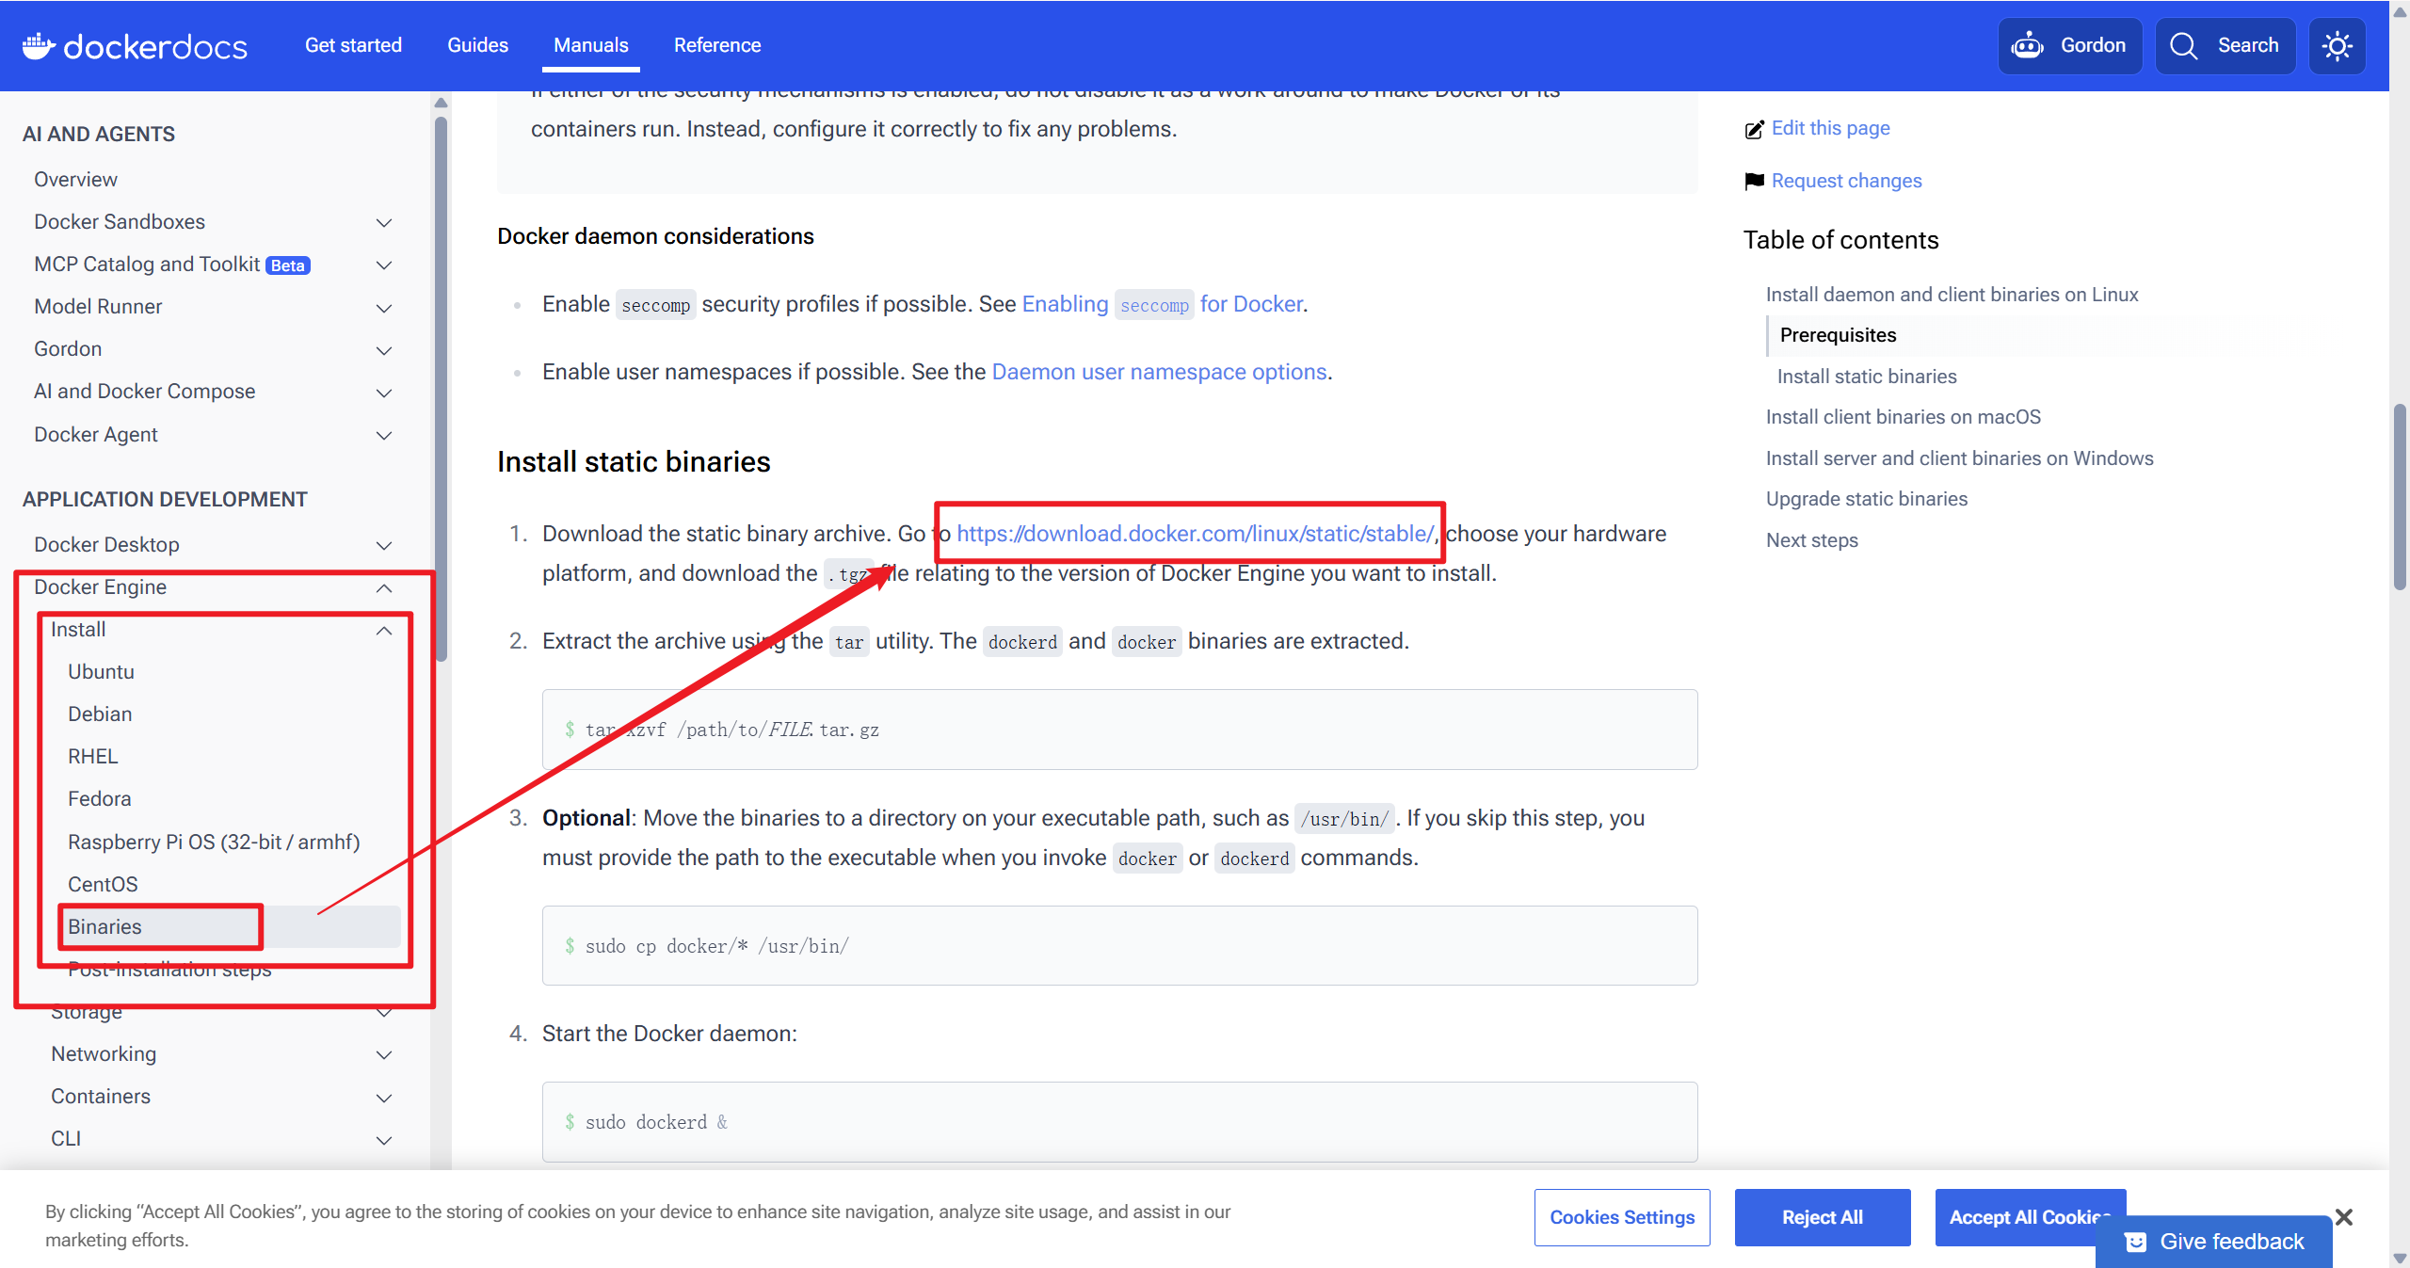Viewport: 2410px width, 1268px height.
Task: Click the Request changes link
Action: point(1846,181)
